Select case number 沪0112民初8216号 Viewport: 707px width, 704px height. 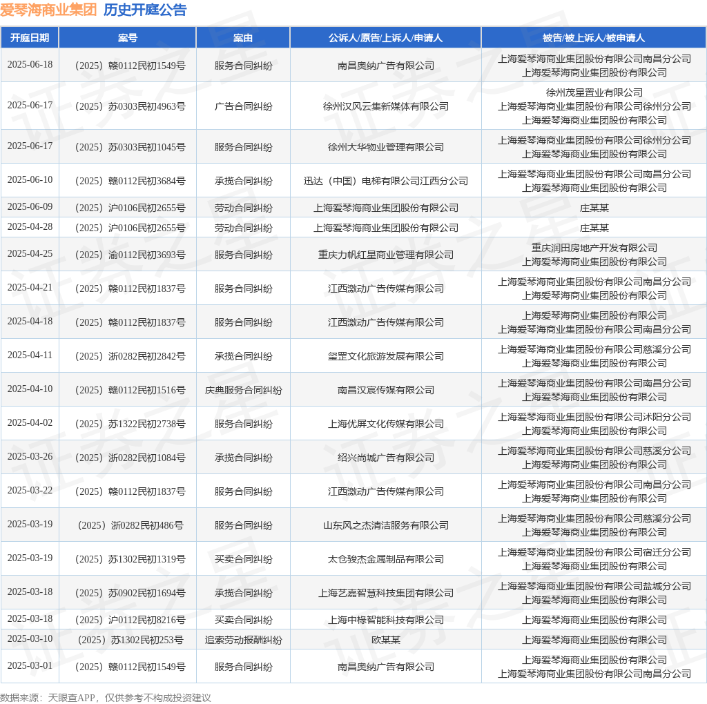130,620
